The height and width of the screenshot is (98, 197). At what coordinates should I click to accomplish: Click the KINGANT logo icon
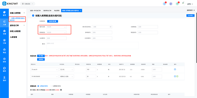4,4
